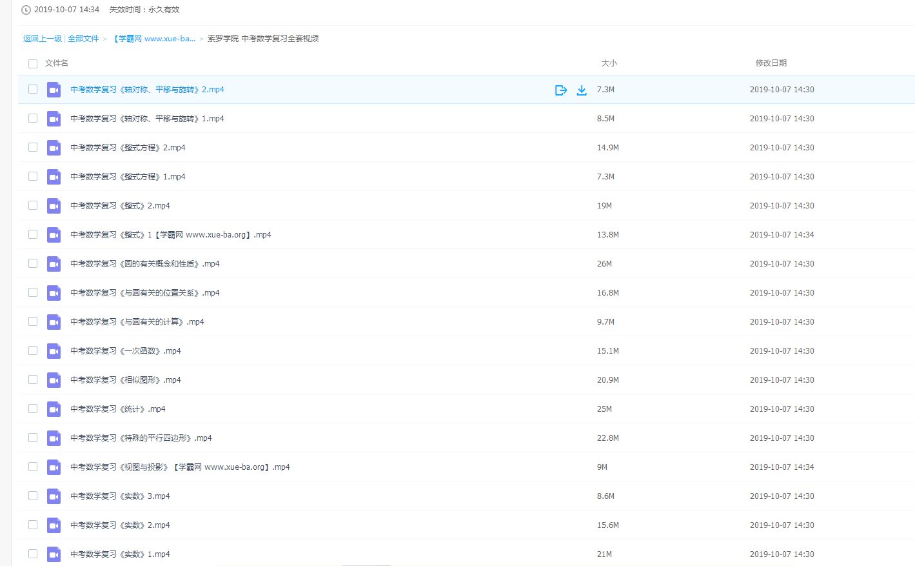The width and height of the screenshot is (915, 566).
Task: Open file 《视图与投影》【学霸网 www.xue-ba.org】.mp4
Action: [180, 467]
